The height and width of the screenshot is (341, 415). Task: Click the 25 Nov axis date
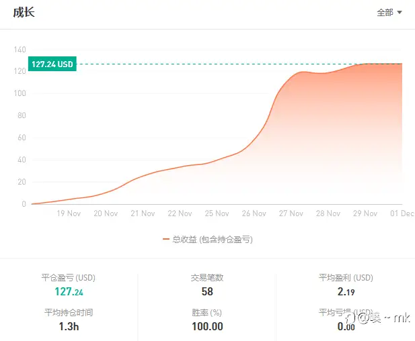(x=217, y=213)
